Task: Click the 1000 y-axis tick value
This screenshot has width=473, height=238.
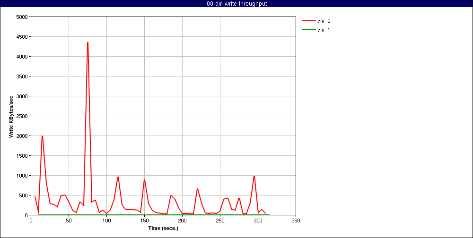Action: [x=22, y=176]
